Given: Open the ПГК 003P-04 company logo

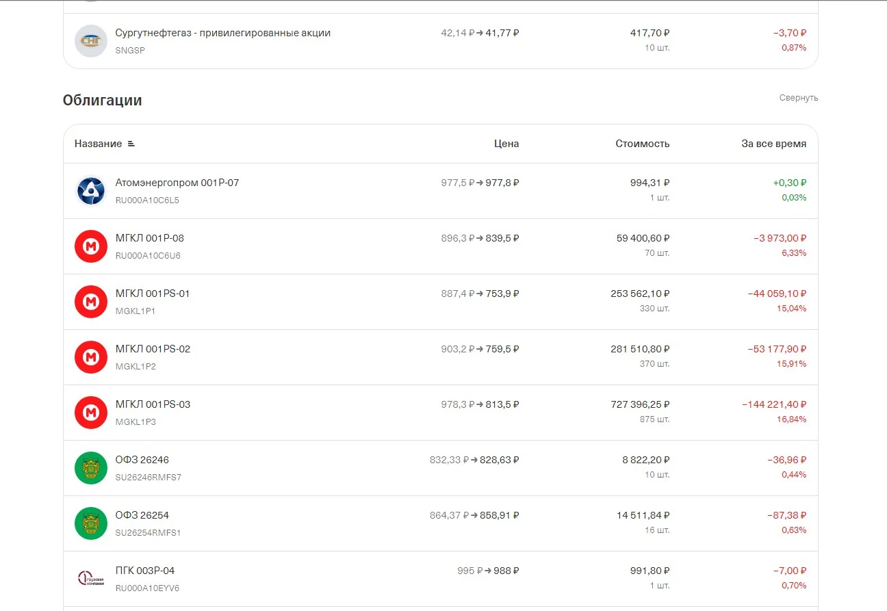Looking at the screenshot, I should (x=91, y=579).
